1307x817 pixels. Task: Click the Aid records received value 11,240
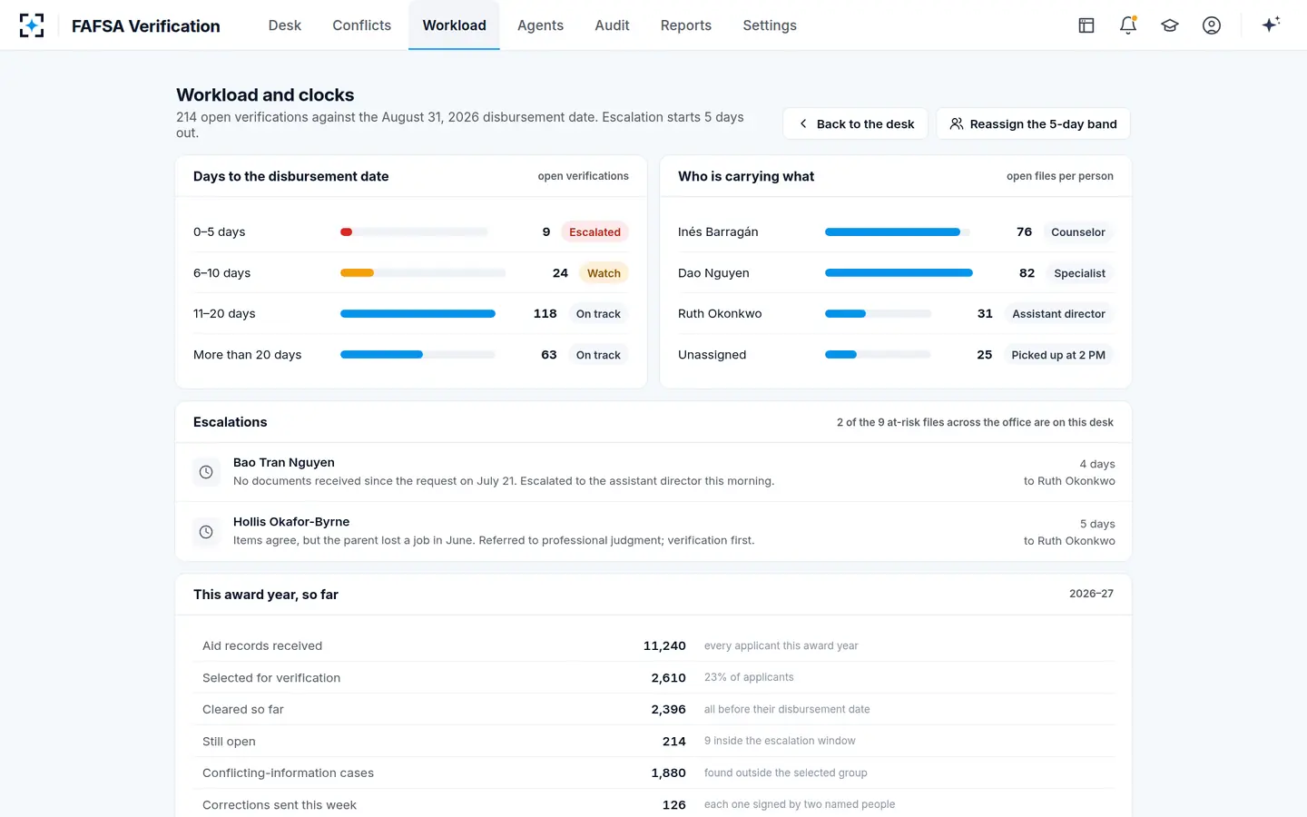(x=664, y=646)
